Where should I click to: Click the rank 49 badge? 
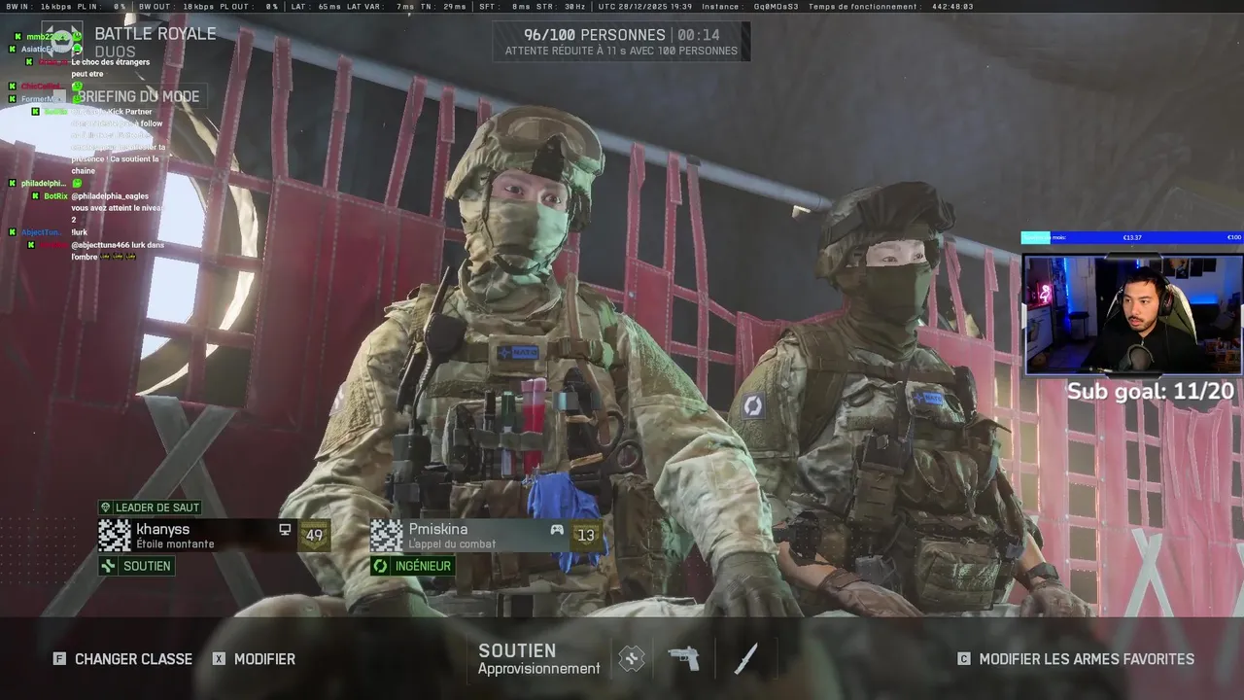[x=314, y=536]
